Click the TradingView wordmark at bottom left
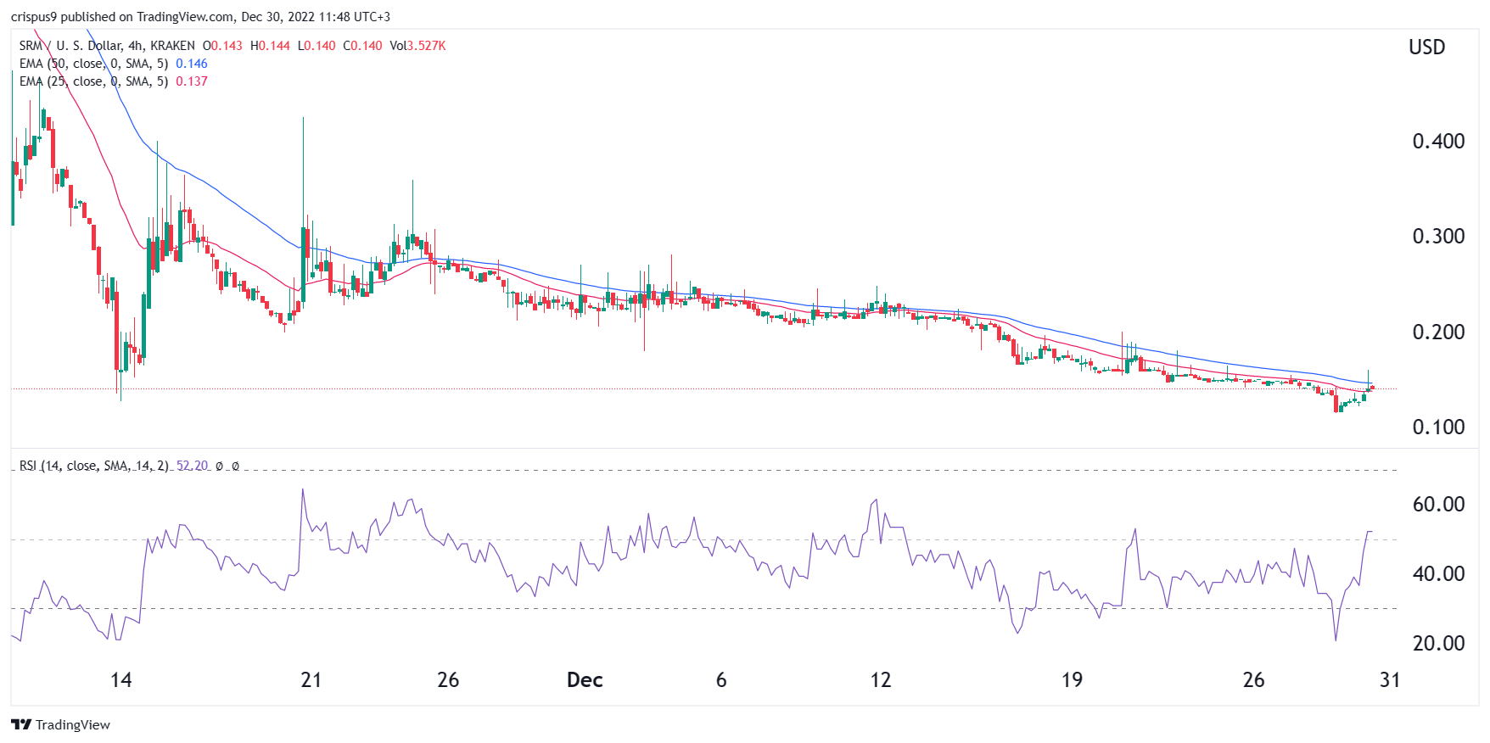Viewport: 1490px width, 743px height. (x=73, y=724)
